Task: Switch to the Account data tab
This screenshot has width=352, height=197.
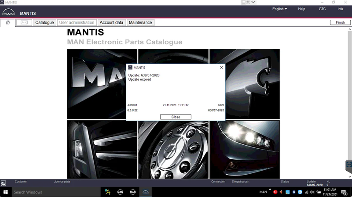Action: coord(111,22)
